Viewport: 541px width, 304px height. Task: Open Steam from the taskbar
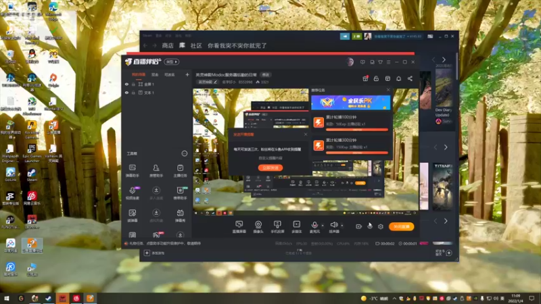(48, 299)
